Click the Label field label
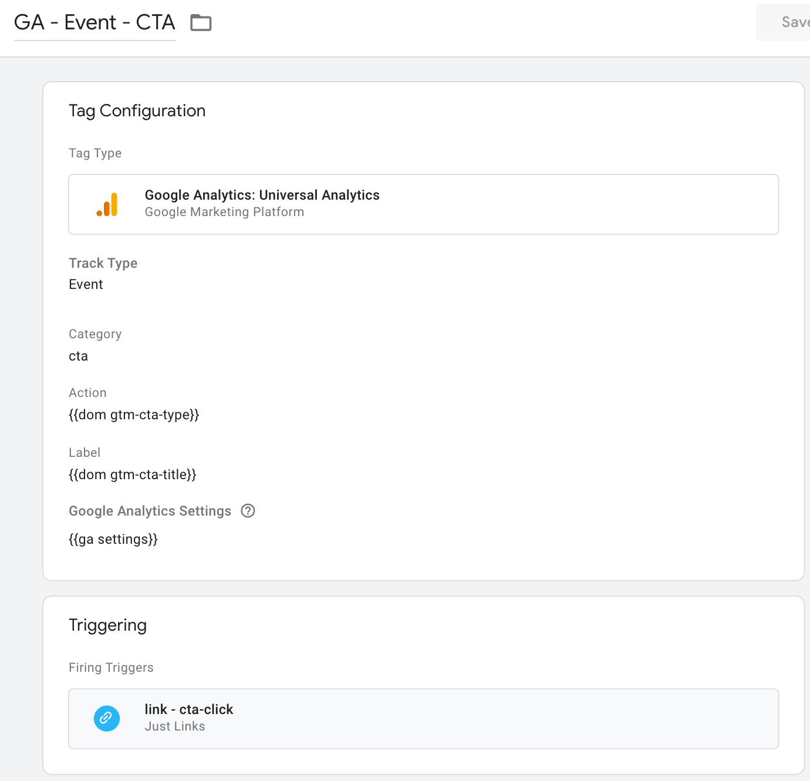The height and width of the screenshot is (781, 810). pos(85,453)
